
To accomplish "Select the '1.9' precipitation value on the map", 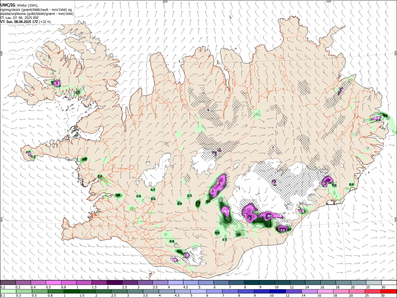I will 213,190.
